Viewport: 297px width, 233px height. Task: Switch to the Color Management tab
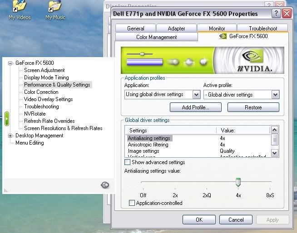click(x=157, y=37)
